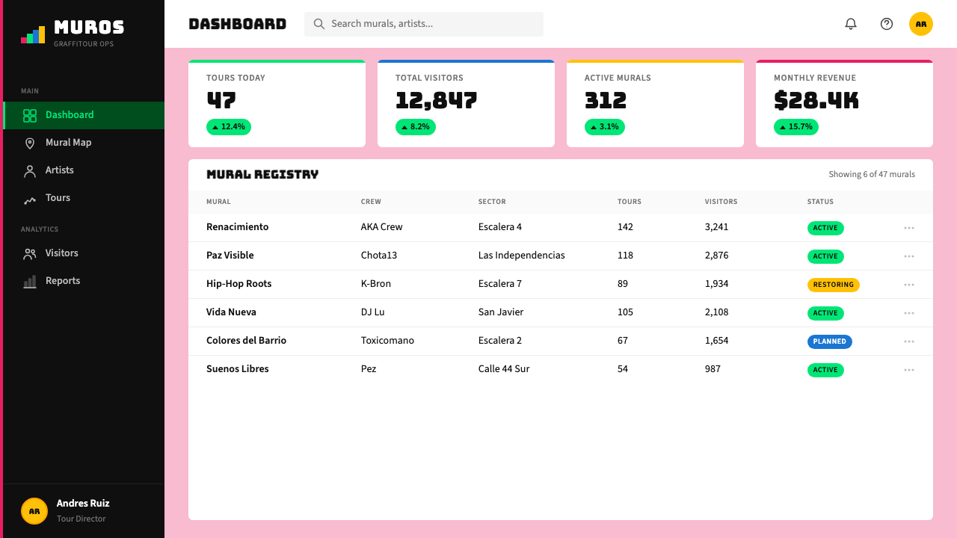This screenshot has height=538, width=957.
Task: Open more options for Renacimiento row
Action: click(909, 228)
